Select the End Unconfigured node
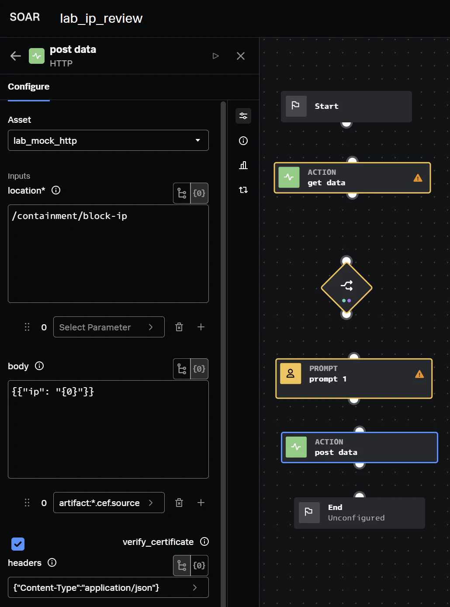 coord(360,513)
